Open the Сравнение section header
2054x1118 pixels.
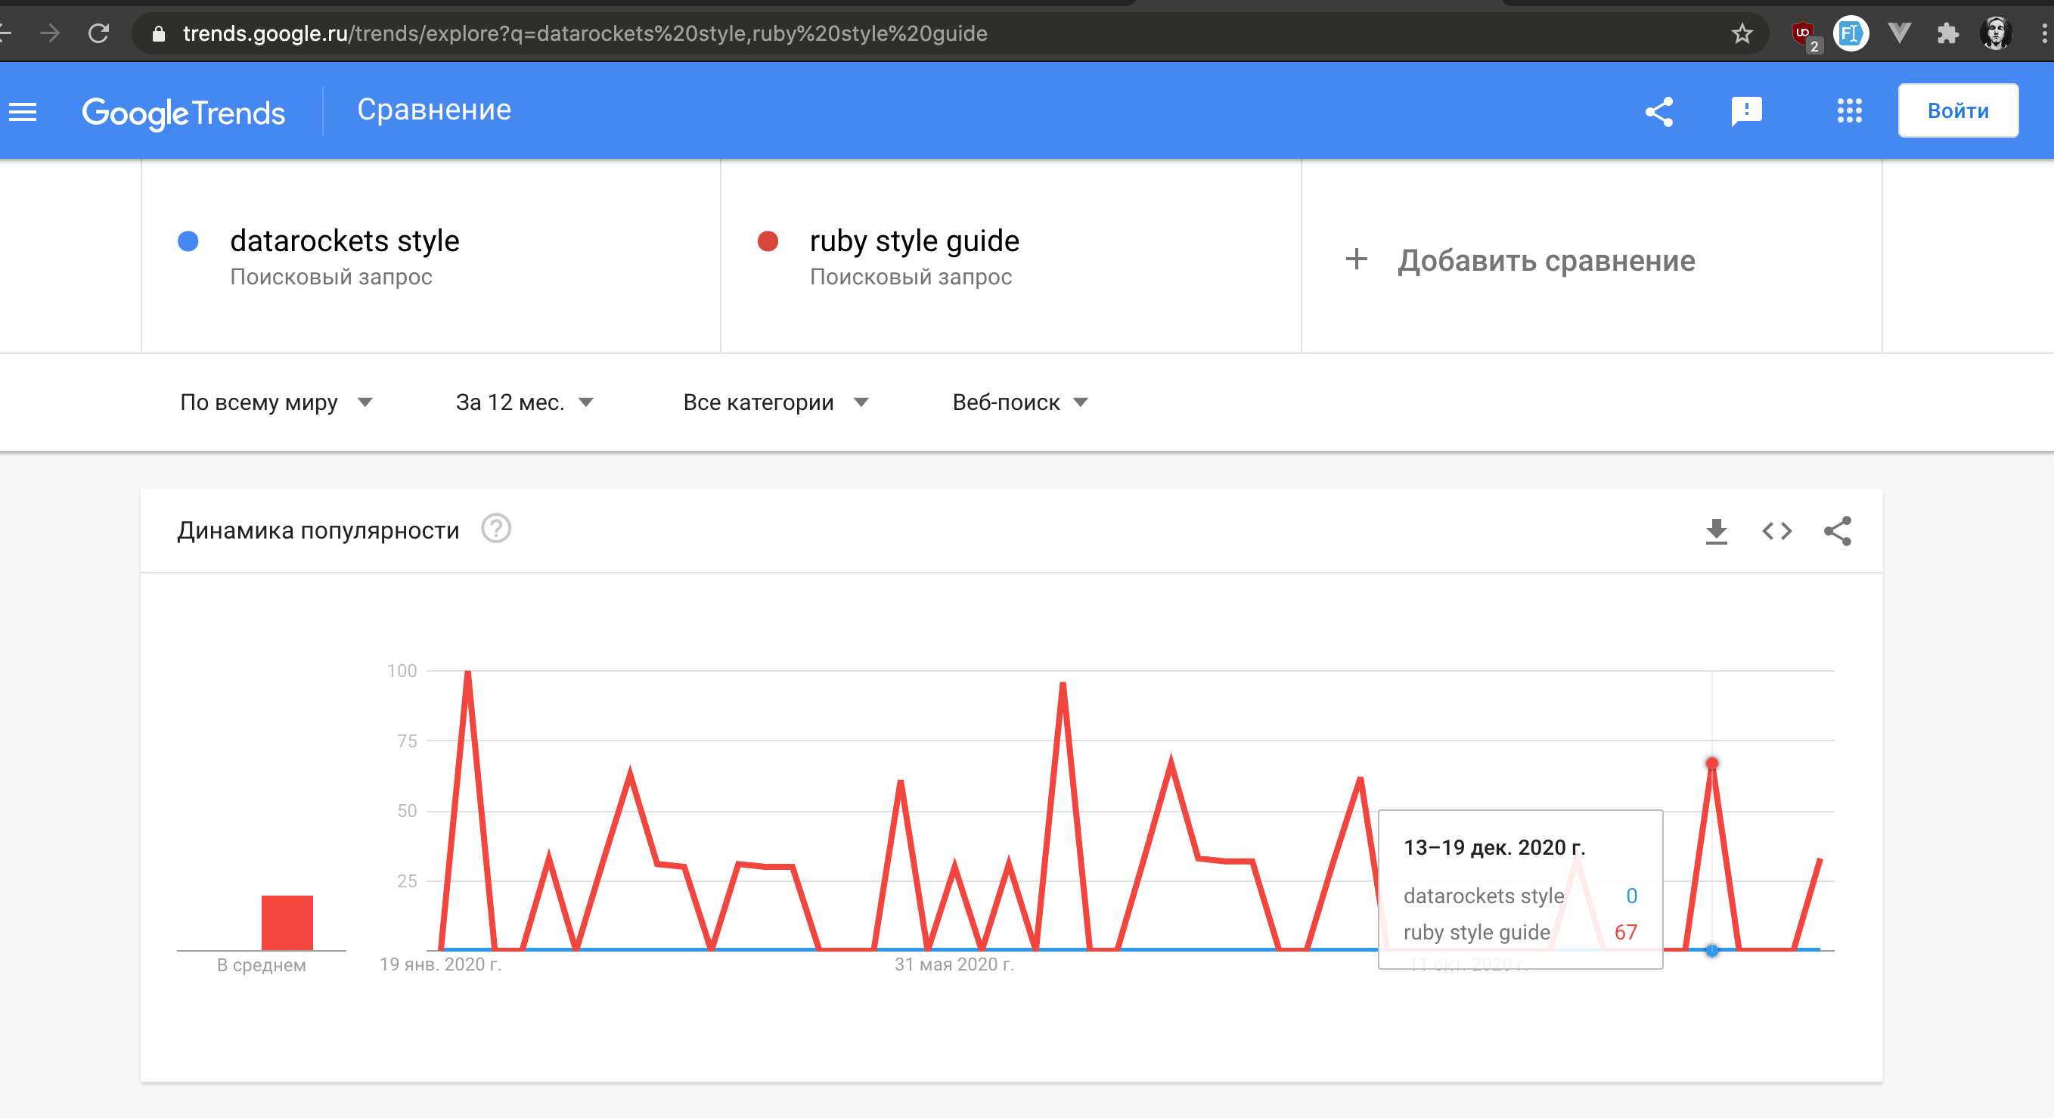(x=436, y=109)
